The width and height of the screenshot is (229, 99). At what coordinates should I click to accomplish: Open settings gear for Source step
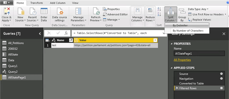pyautogui.click(x=221, y=74)
